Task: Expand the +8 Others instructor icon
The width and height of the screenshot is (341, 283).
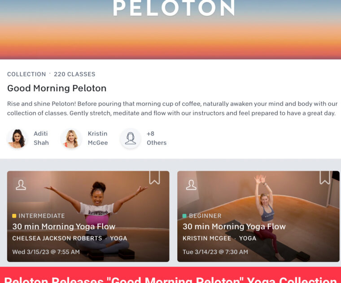Action: (130, 139)
